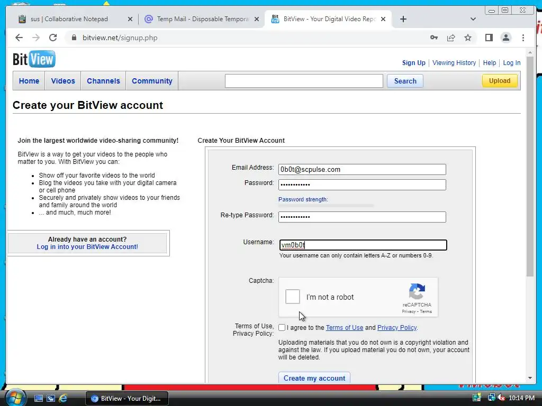Open the saved passwords key icon

pos(434,38)
